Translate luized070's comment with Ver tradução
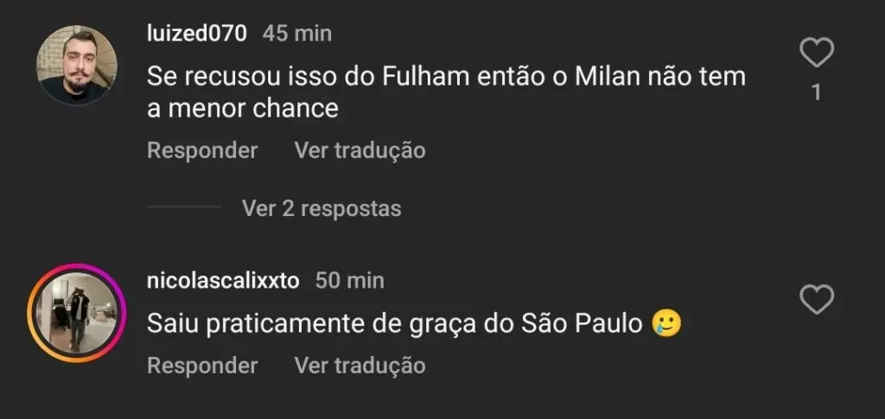885x419 pixels. tap(360, 150)
